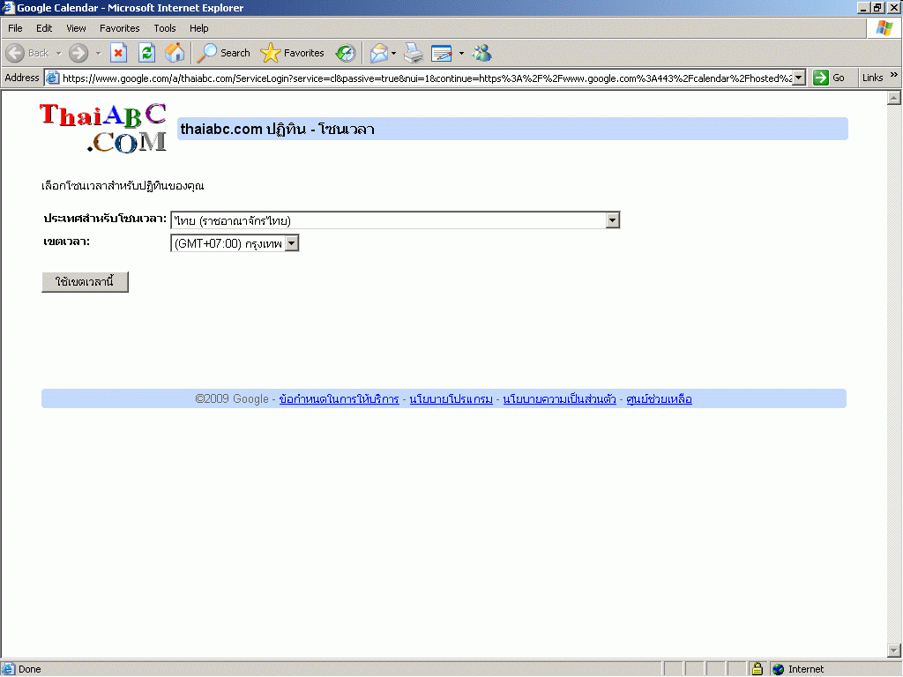Click the Mail toolbar icon

[x=378, y=53]
